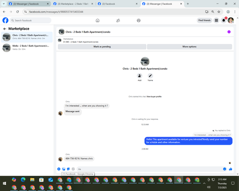
Task: Choose a sticker icon in composer
Action: click(68, 169)
